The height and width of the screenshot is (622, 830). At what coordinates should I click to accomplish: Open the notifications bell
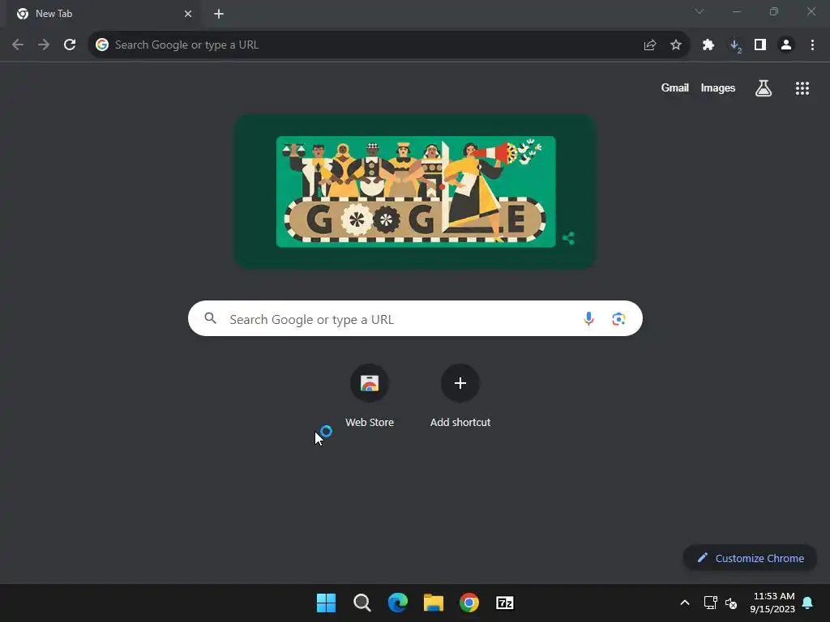coord(808,603)
